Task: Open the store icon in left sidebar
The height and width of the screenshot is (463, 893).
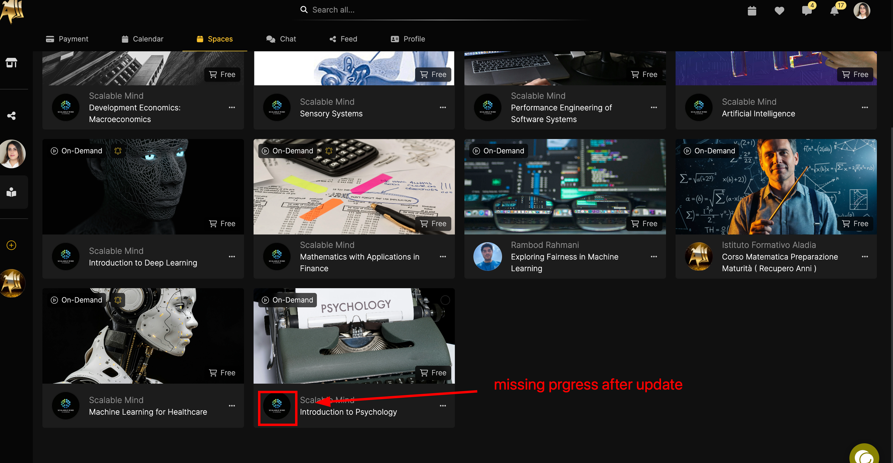Action: [x=11, y=63]
